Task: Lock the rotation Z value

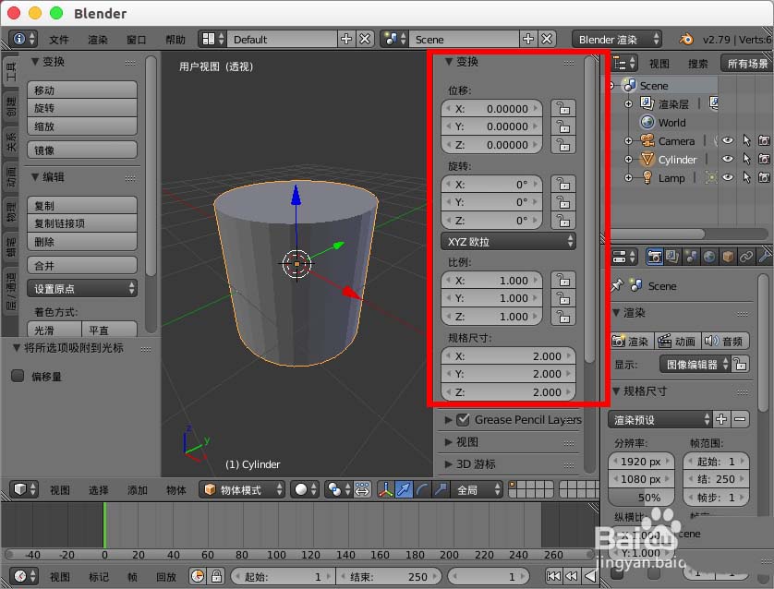Action: tap(563, 220)
